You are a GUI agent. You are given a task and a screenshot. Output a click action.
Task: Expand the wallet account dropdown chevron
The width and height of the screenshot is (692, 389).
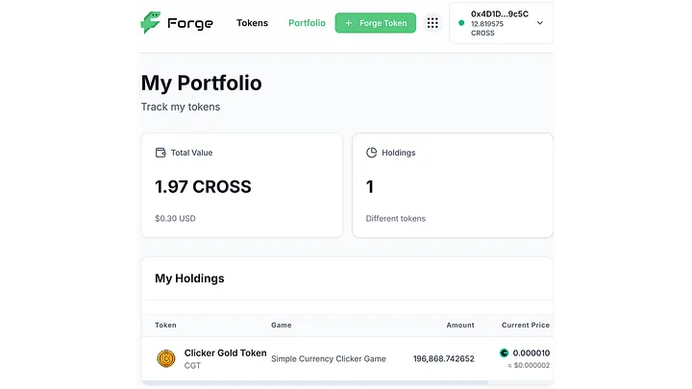540,23
